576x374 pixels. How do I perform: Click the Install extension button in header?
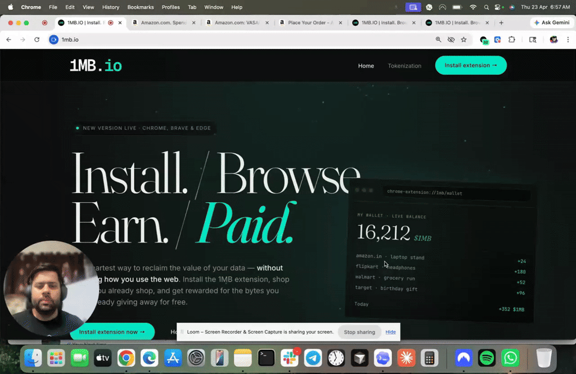coord(471,65)
